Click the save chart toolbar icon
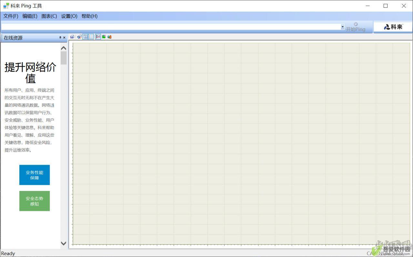 72,37
